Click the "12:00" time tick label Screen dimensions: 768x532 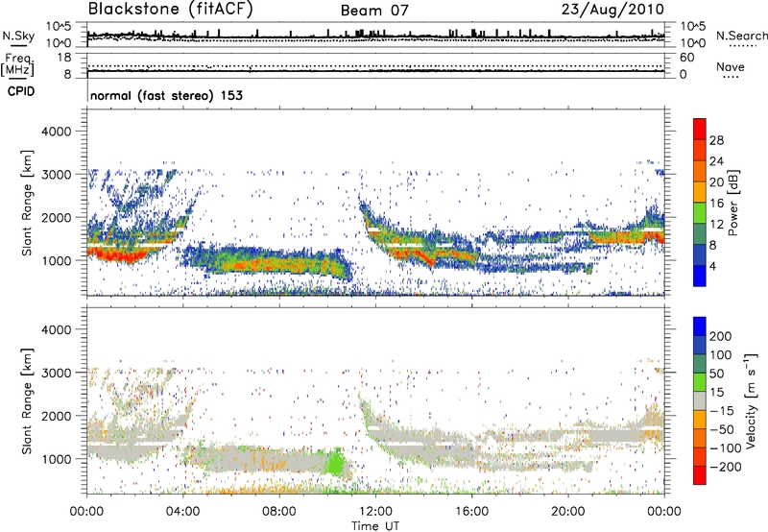click(375, 512)
